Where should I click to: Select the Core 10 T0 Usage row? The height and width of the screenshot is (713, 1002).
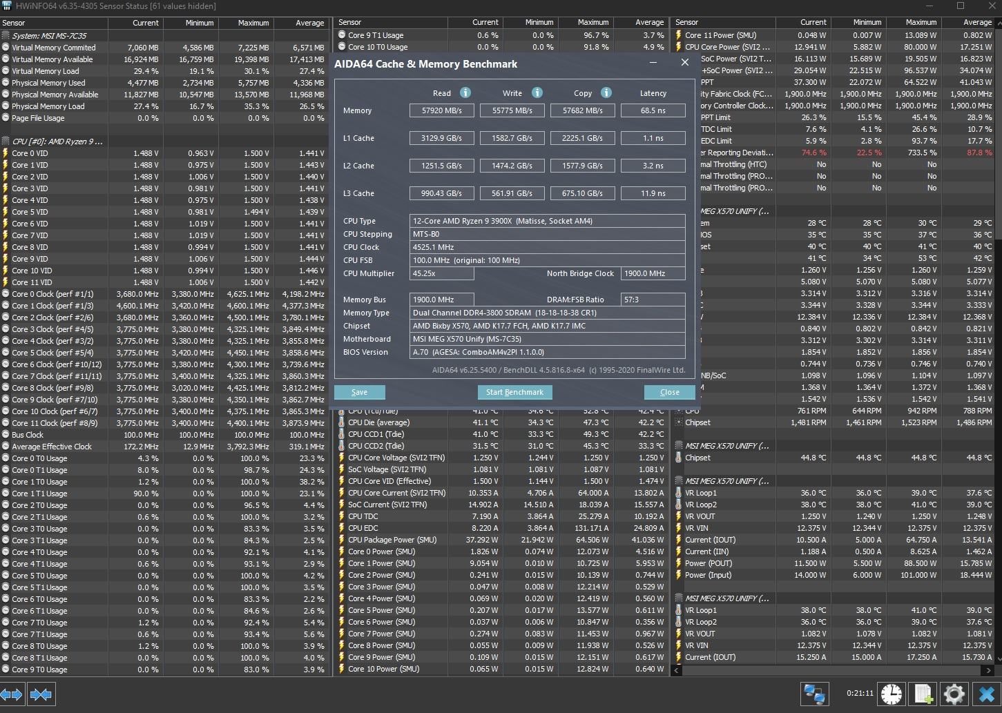pyautogui.click(x=501, y=47)
